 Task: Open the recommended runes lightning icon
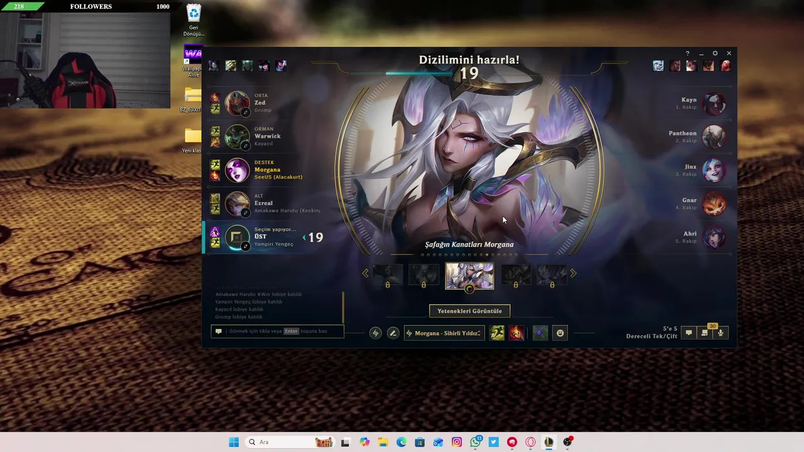(376, 333)
